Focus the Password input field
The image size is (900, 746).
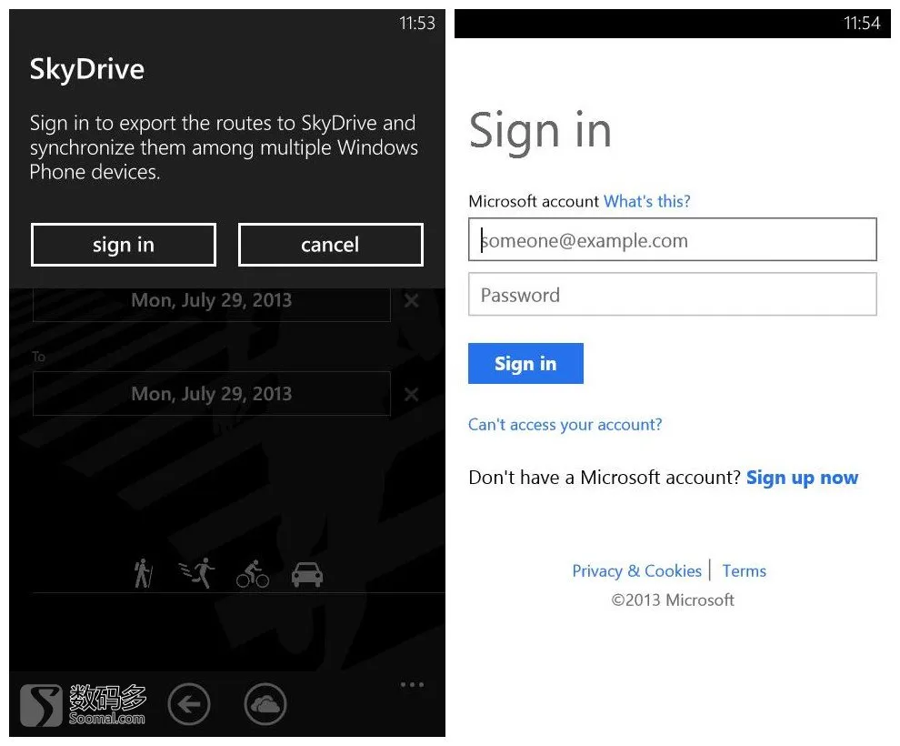coord(673,294)
